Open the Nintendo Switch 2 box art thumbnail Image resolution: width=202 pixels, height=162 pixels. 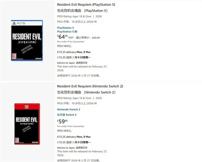[x=27, y=124]
